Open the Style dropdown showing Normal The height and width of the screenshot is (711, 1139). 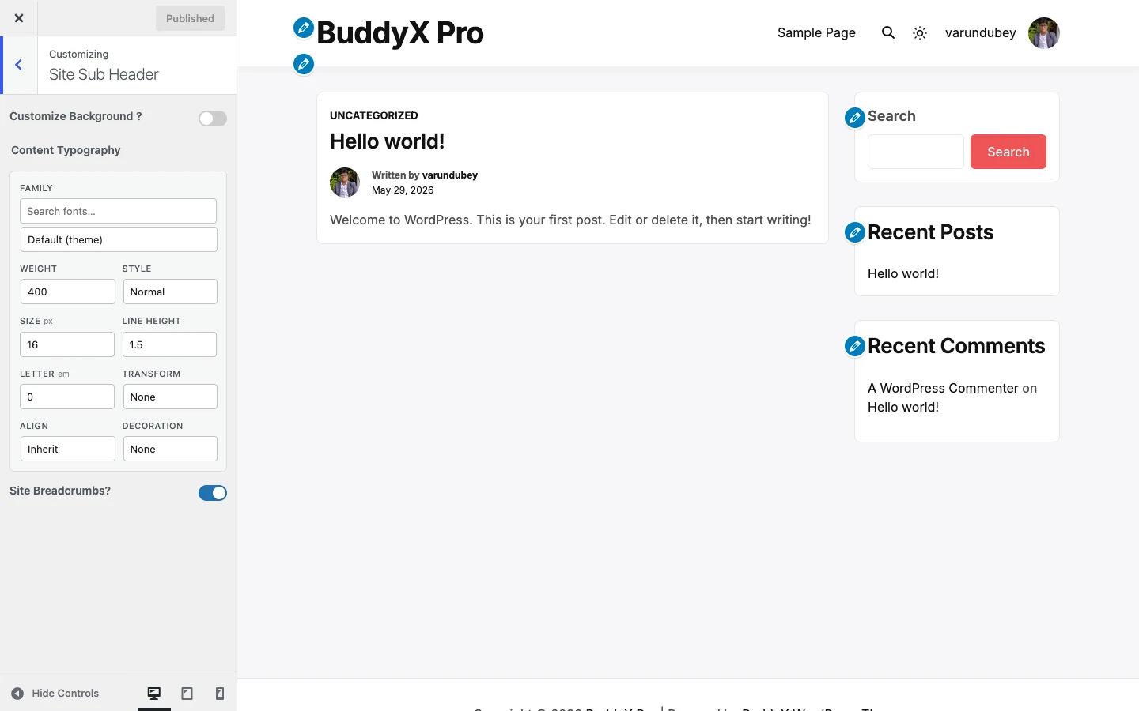click(170, 292)
